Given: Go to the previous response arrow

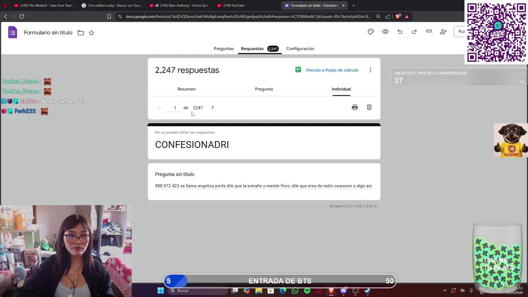Looking at the screenshot, I should click(158, 107).
